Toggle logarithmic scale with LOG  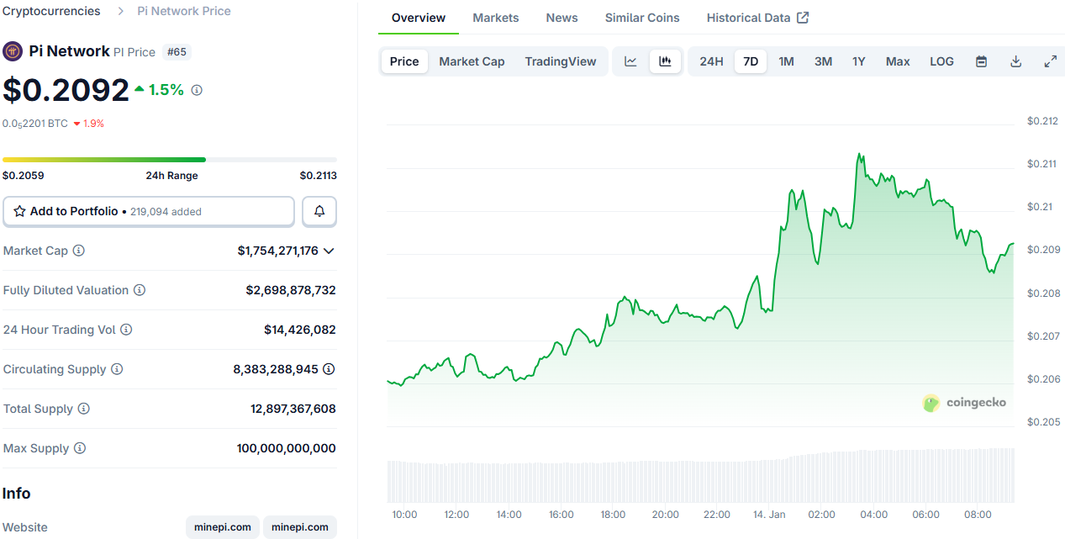pyautogui.click(x=941, y=61)
